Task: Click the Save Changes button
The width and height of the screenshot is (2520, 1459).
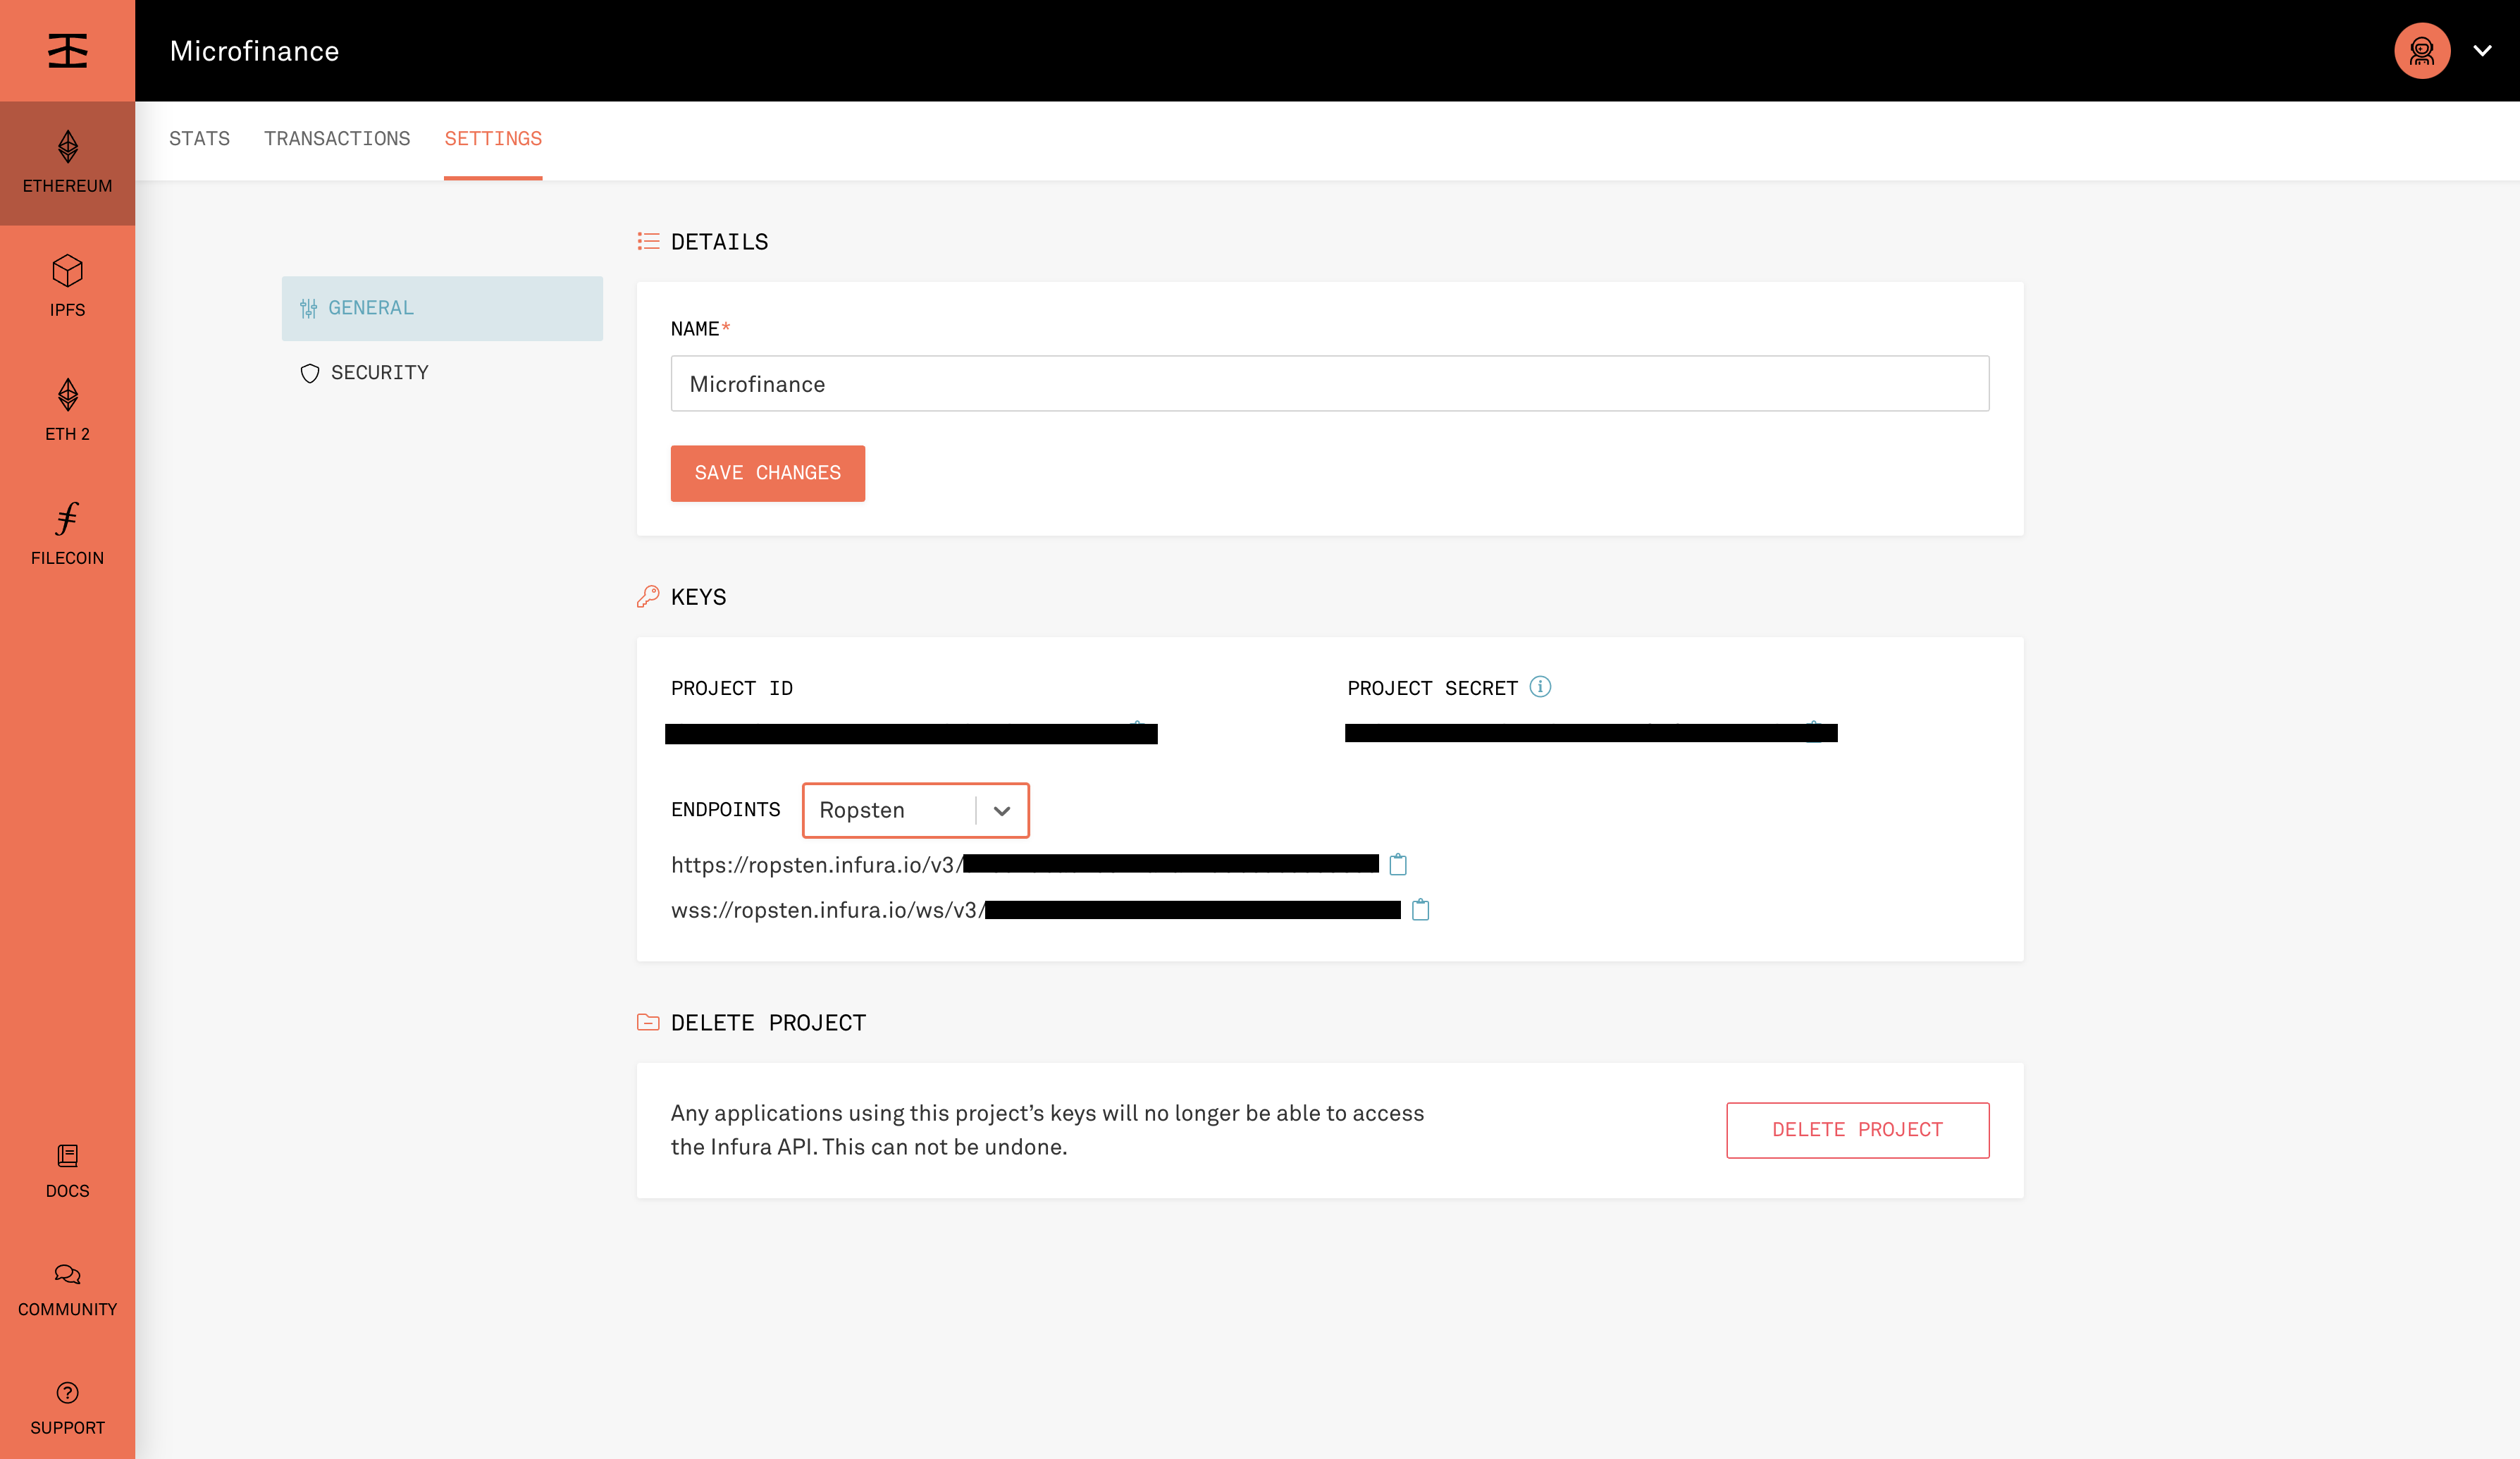Action: [768, 473]
